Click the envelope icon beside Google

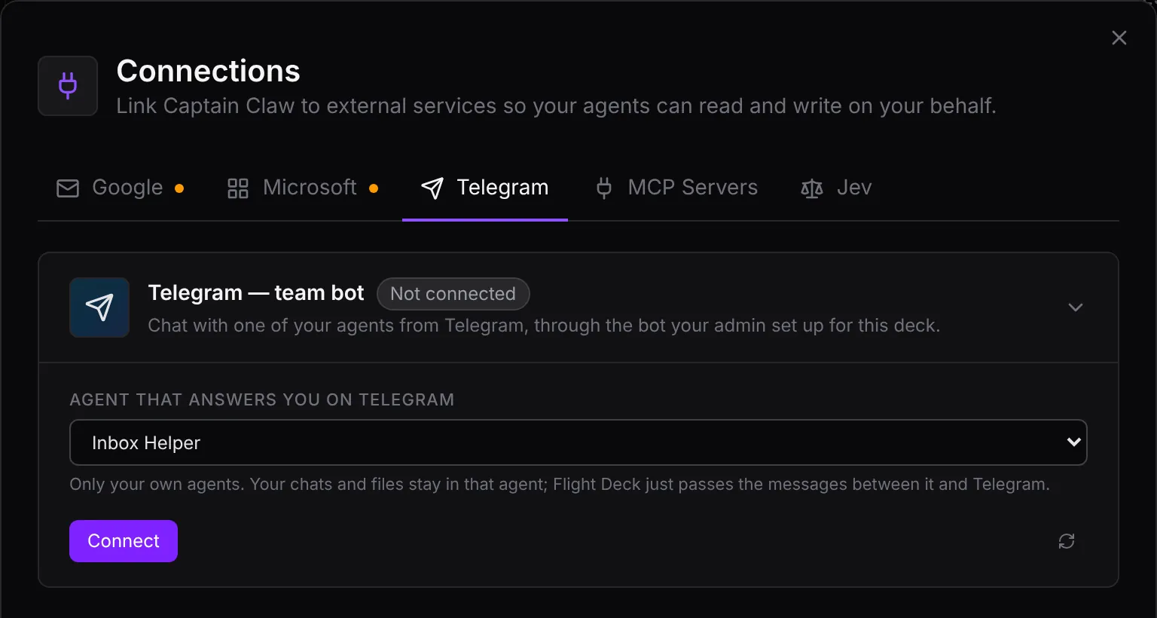(x=68, y=188)
